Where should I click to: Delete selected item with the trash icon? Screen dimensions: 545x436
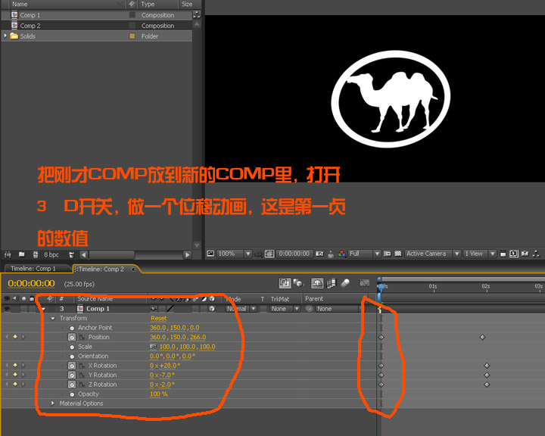tap(72, 254)
